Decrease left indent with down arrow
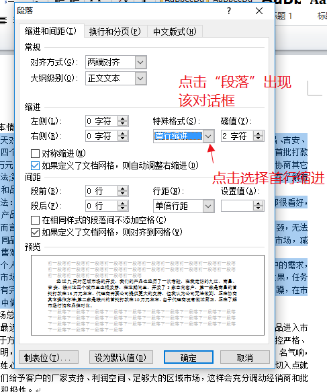 (123, 124)
